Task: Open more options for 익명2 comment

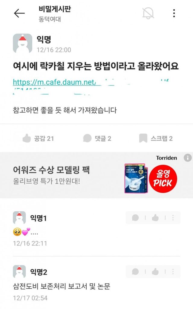Action: point(173,272)
